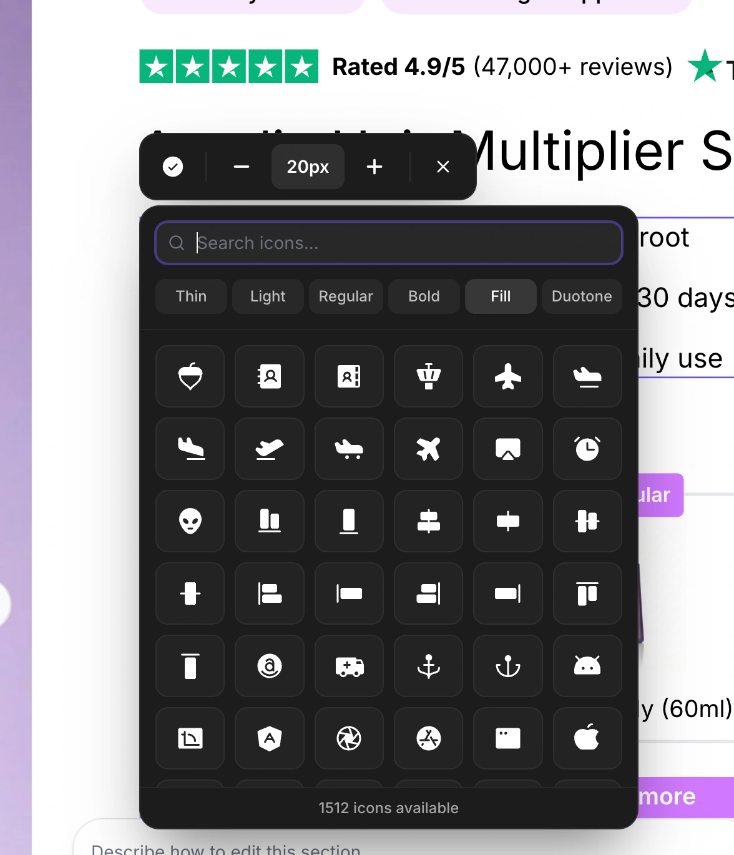734x855 pixels.
Task: Choose the alarm clock icon
Action: pos(587,449)
